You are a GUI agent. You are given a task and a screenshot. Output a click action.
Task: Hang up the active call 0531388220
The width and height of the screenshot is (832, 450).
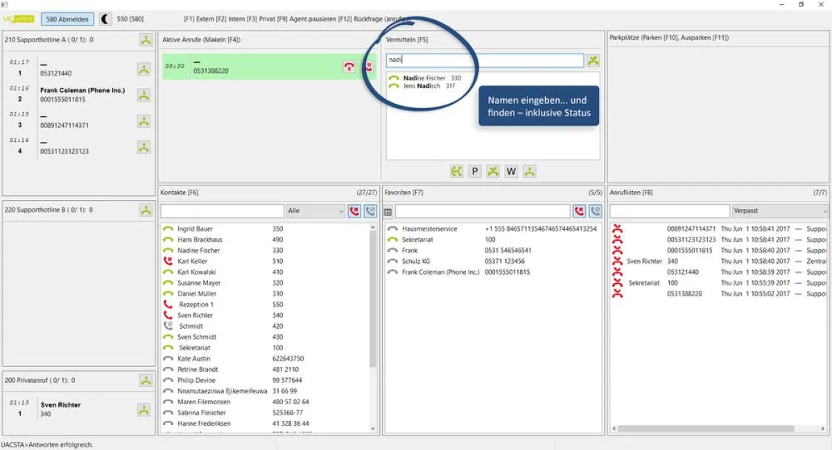[x=349, y=67]
